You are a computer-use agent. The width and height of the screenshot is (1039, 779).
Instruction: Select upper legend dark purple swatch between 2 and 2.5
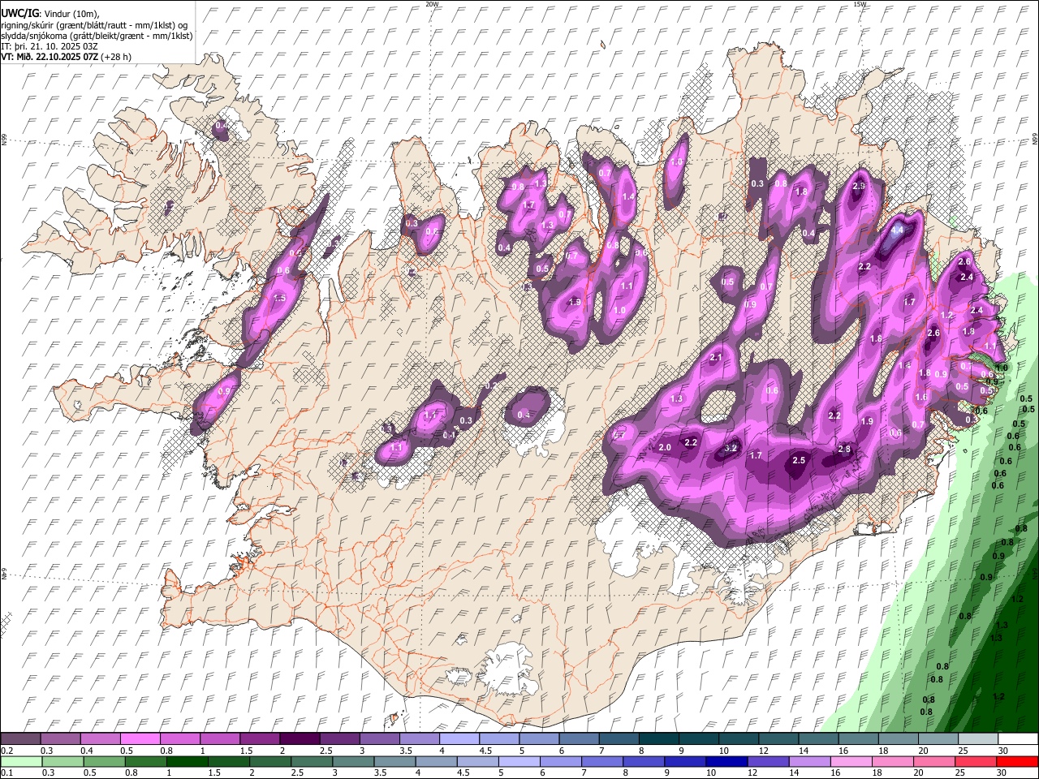point(300,738)
